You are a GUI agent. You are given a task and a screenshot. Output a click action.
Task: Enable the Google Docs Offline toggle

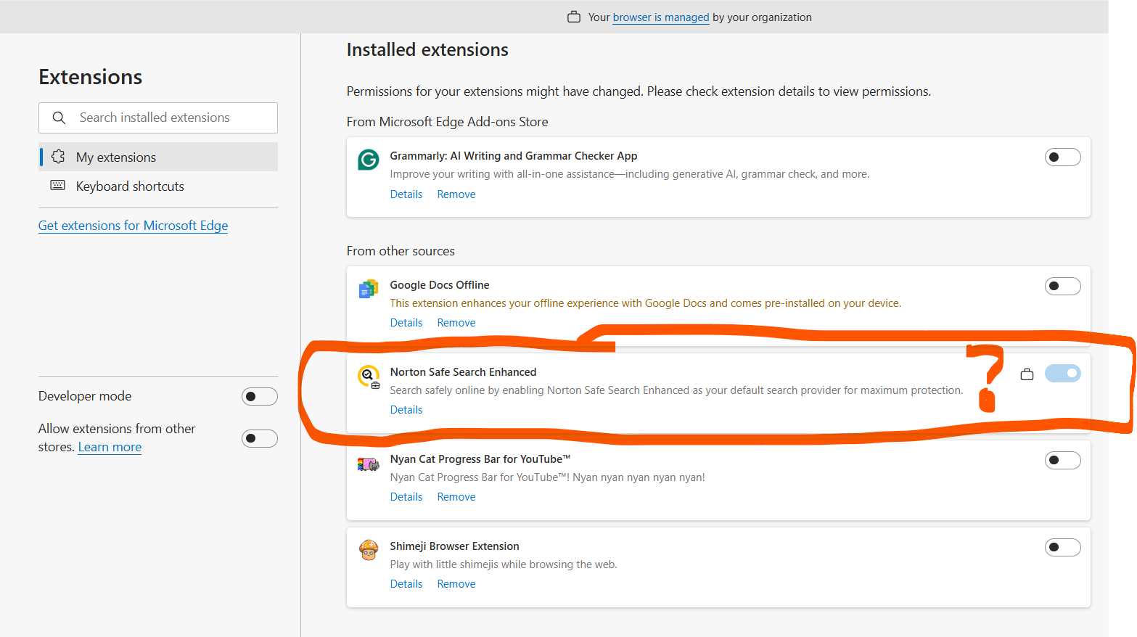pyautogui.click(x=1062, y=287)
